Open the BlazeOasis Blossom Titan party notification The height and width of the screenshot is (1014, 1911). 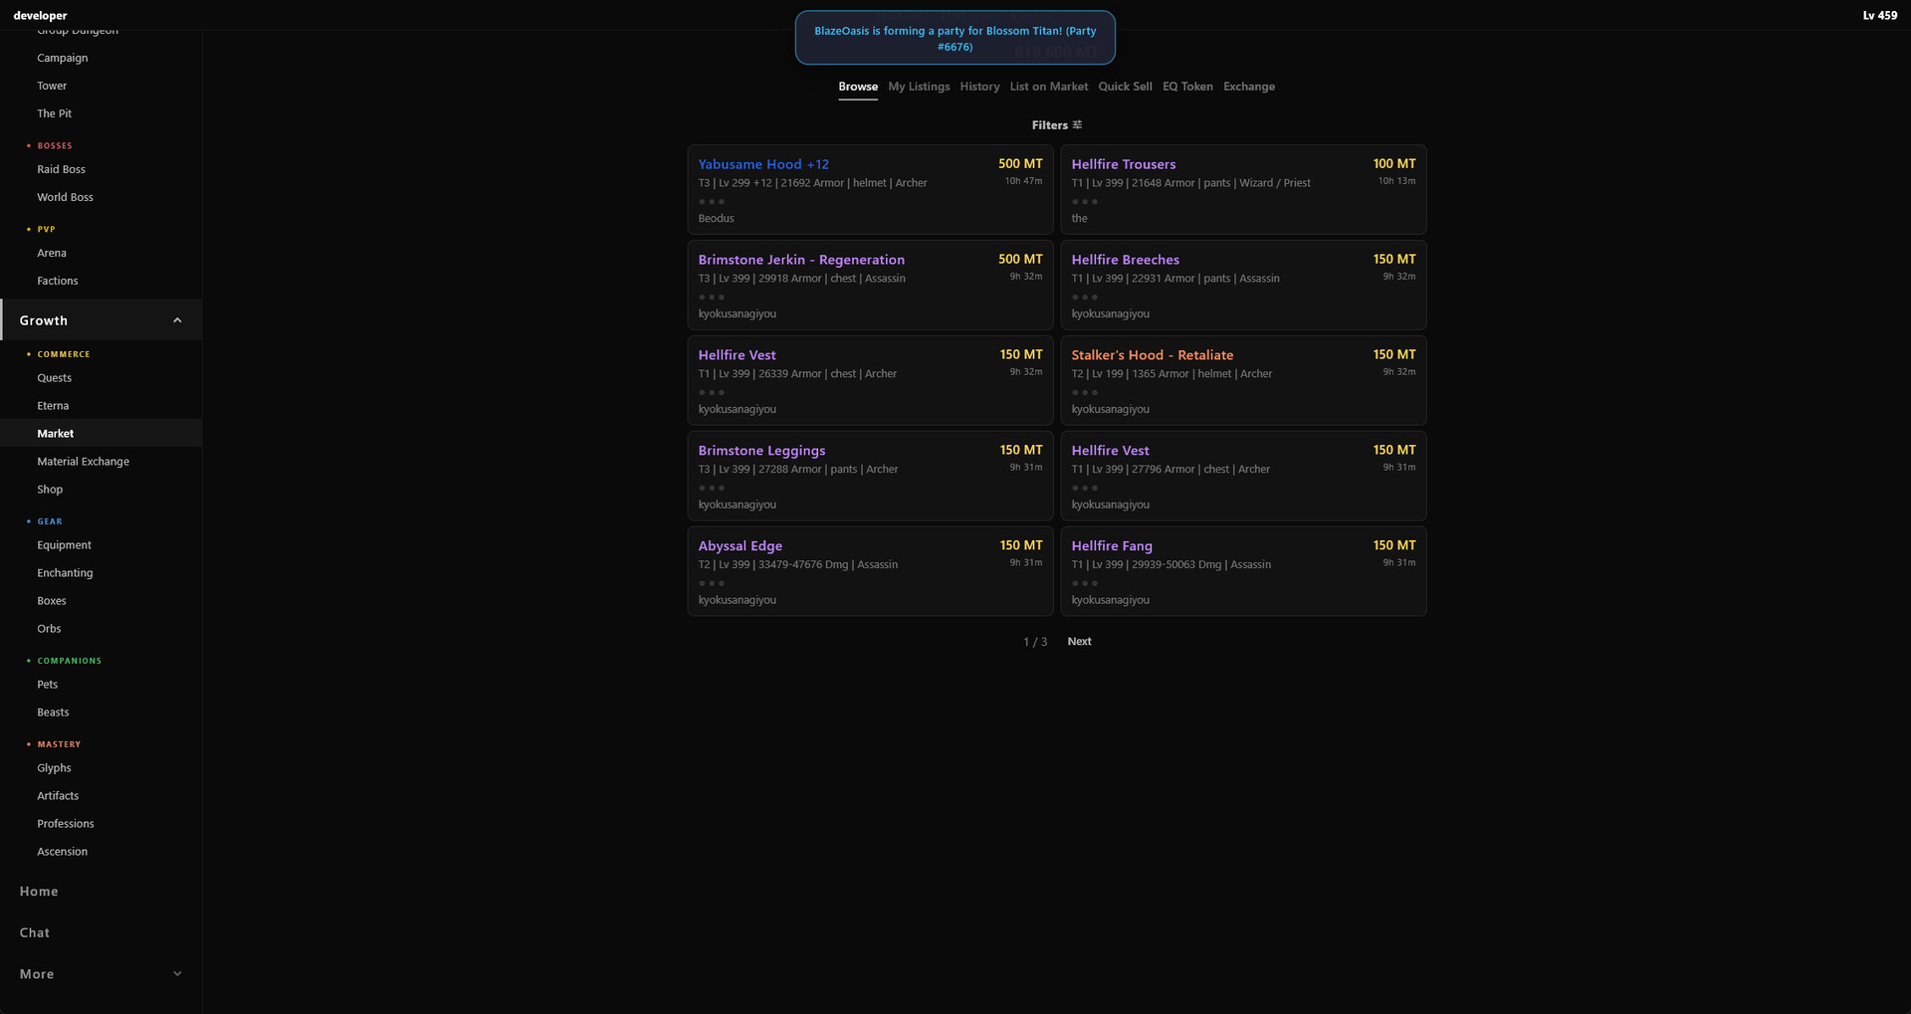[x=954, y=38]
